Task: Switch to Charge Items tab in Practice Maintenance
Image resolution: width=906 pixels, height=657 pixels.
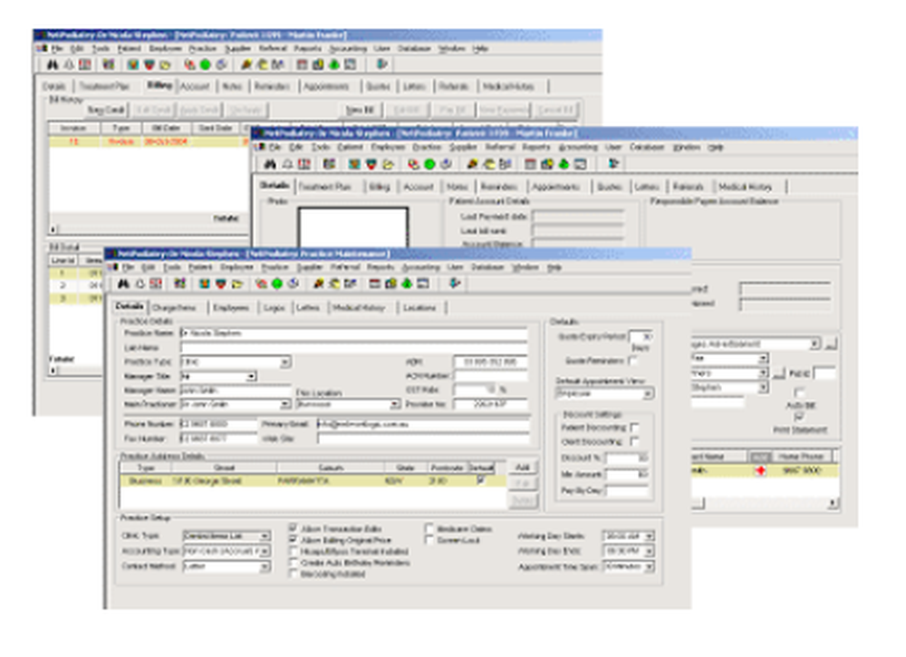Action: pyautogui.click(x=174, y=307)
